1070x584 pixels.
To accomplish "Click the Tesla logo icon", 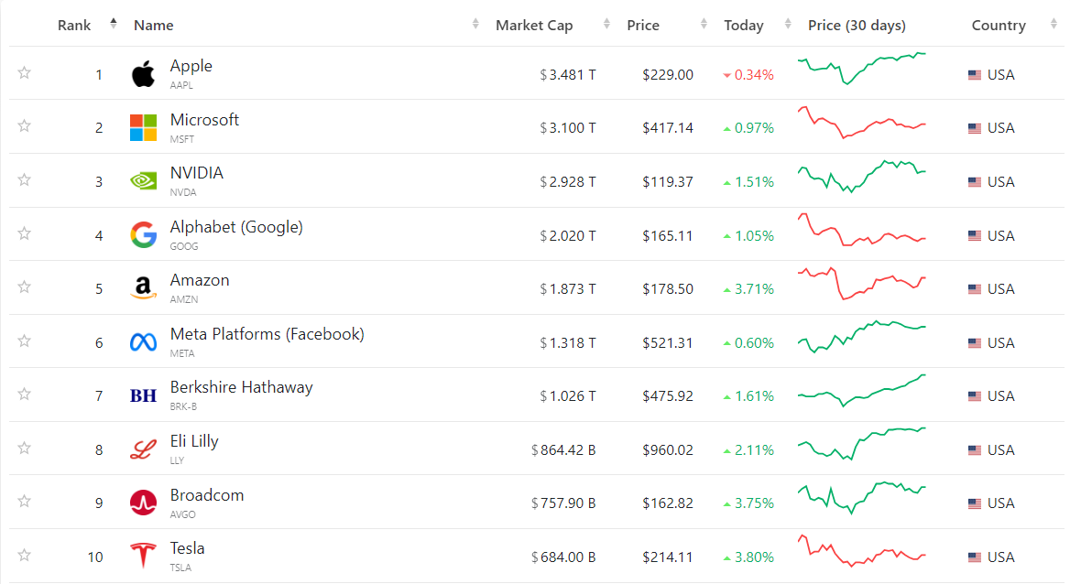I will point(143,557).
